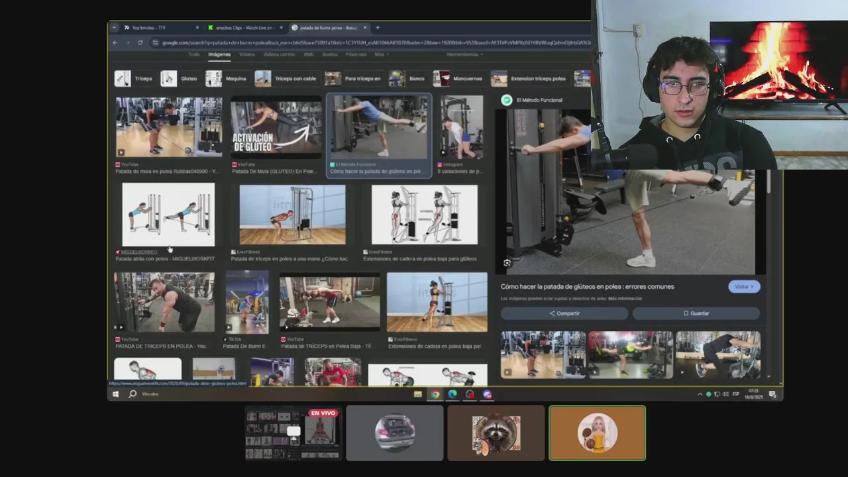Screen dimensions: 848x477
Task: Select the Gluteo filter chip
Action: (x=180, y=79)
